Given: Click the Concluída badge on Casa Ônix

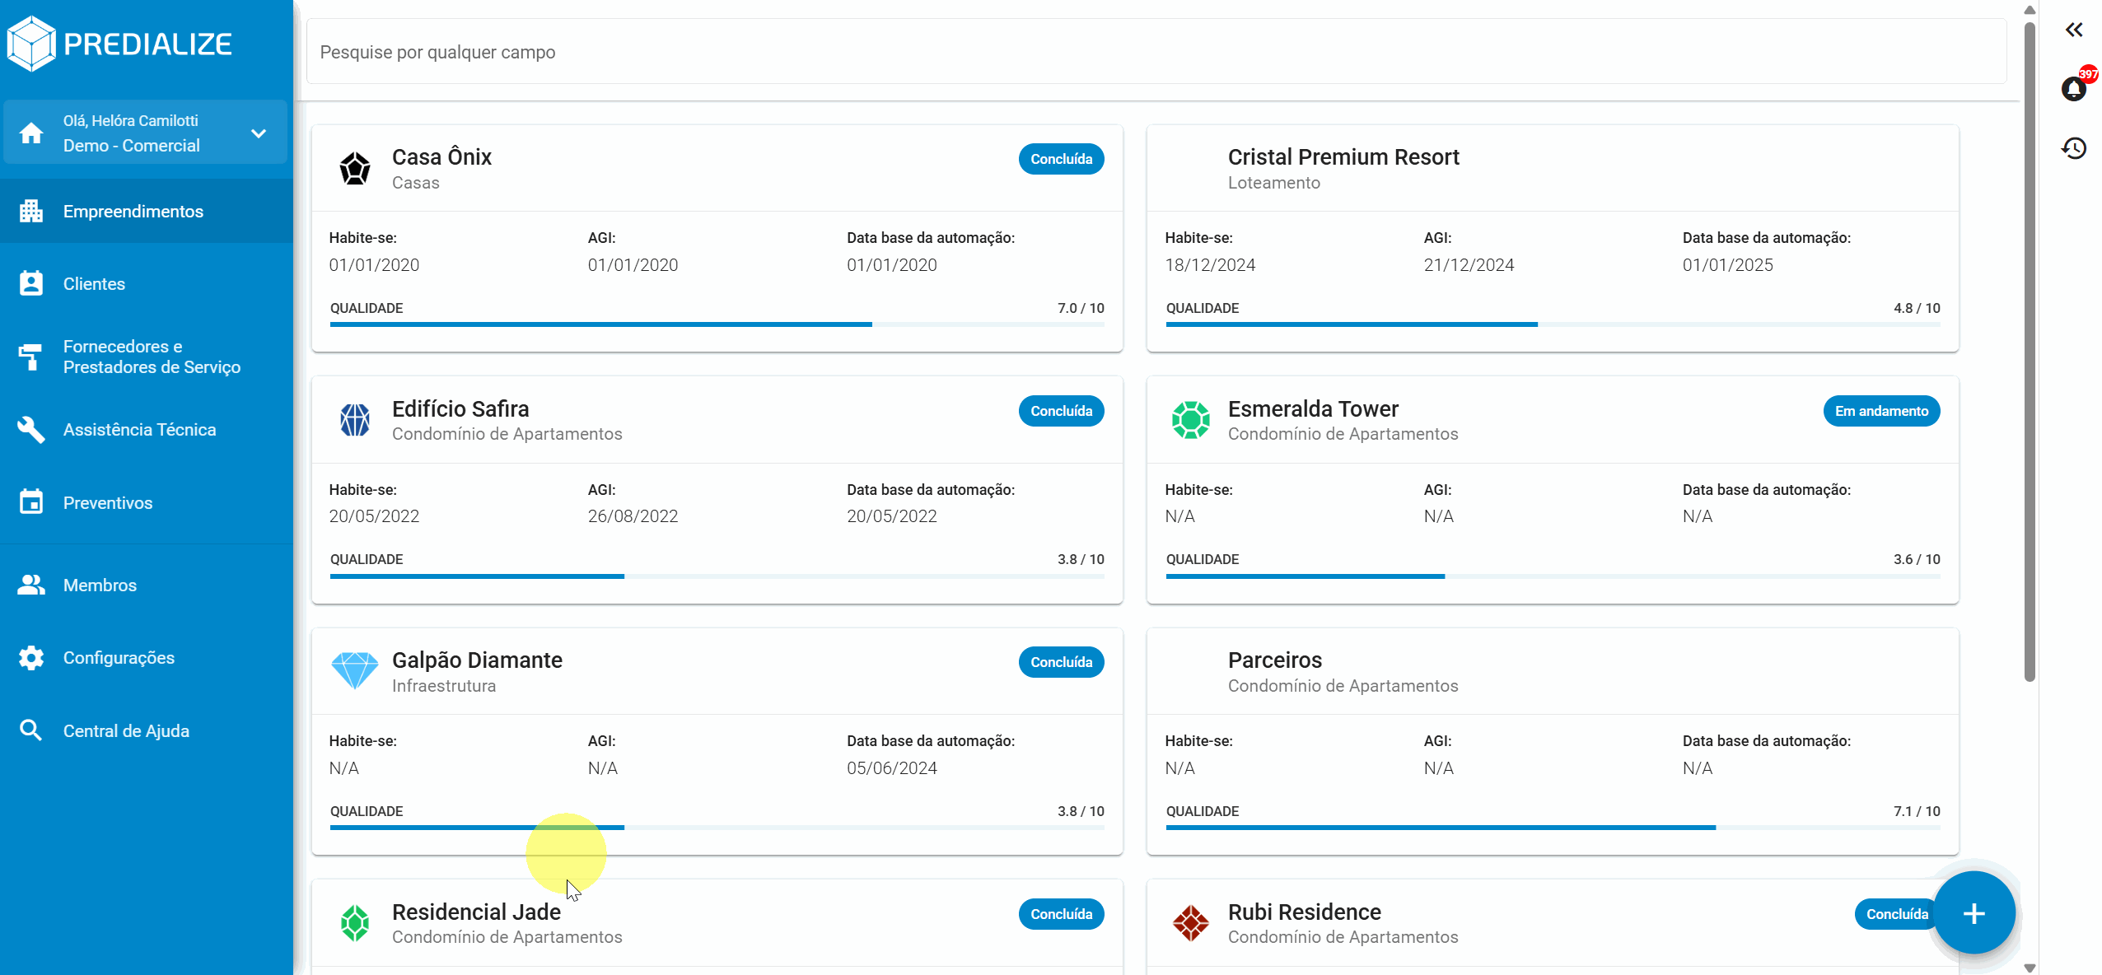Looking at the screenshot, I should (x=1061, y=158).
